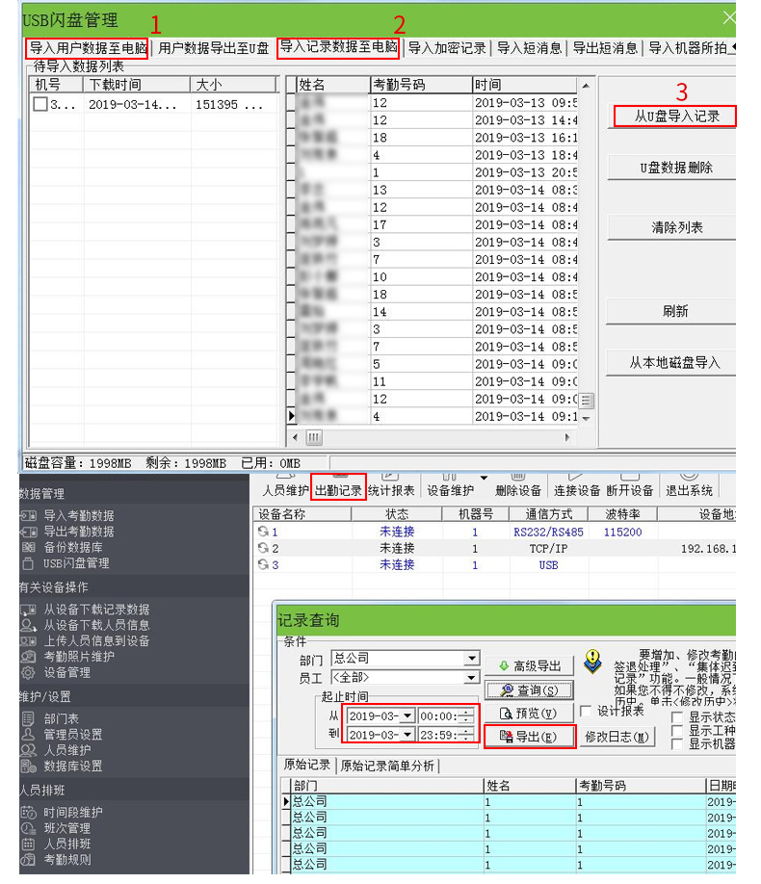Click the 数据库设置 sidebar icon
The image size is (761, 884).
coord(28,767)
